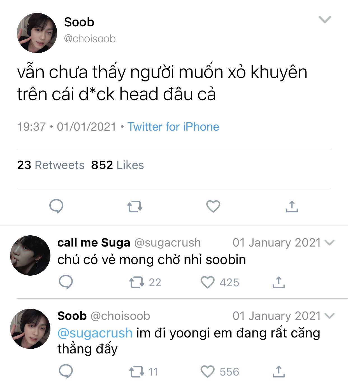Reply to the main Soob tweet

tap(56, 206)
